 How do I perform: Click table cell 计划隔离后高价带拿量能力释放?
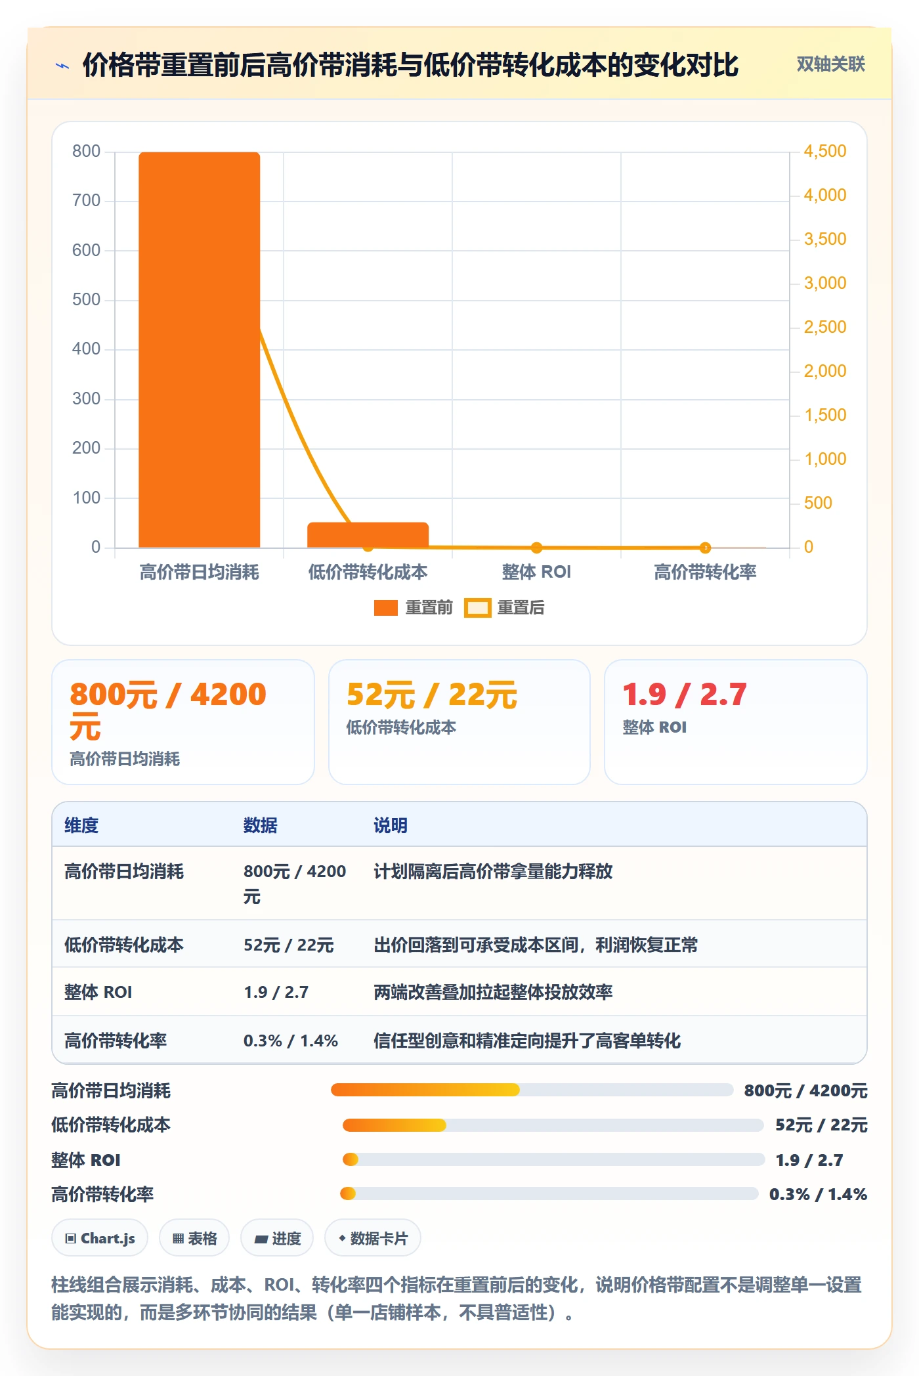coord(493,871)
